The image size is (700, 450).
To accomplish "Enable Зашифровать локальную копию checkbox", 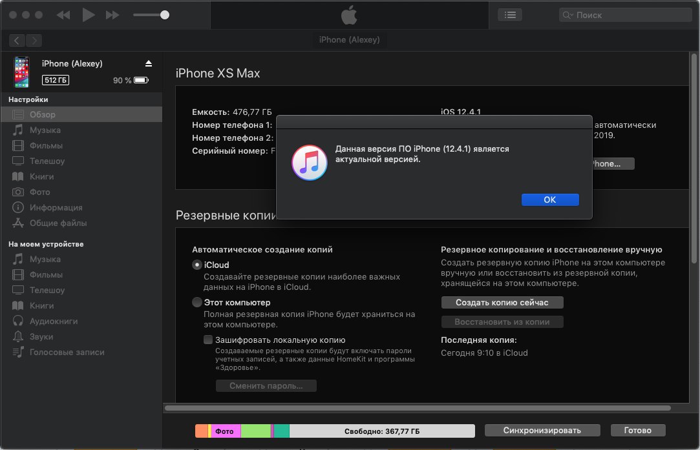I will [208, 340].
